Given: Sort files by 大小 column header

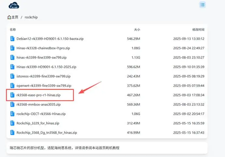Looking at the screenshot, I should (137, 30).
